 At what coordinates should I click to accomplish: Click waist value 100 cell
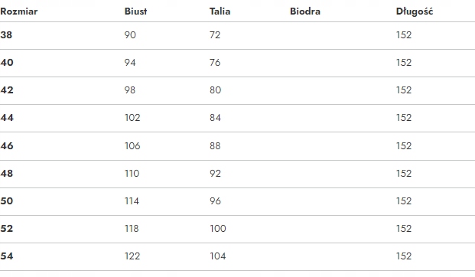coord(218,229)
